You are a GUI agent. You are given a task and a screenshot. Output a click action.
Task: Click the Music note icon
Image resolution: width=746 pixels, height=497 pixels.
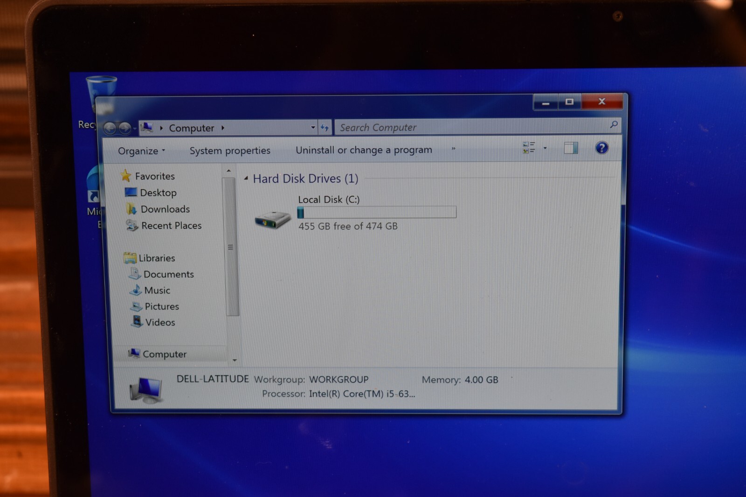click(136, 290)
